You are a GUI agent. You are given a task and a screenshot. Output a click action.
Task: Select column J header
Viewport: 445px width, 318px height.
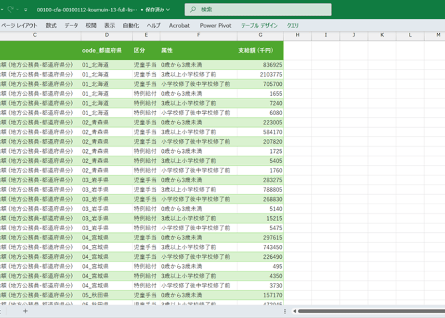354,35
